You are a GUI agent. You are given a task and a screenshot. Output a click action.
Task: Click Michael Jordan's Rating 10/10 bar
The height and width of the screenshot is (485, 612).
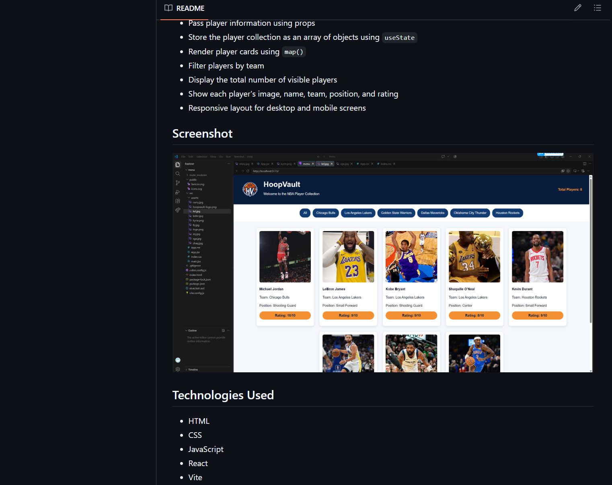tap(285, 316)
